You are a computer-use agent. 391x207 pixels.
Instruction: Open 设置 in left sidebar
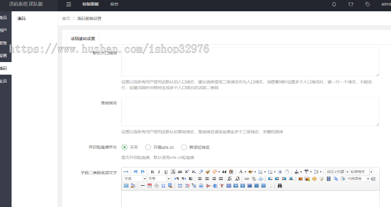(3, 56)
